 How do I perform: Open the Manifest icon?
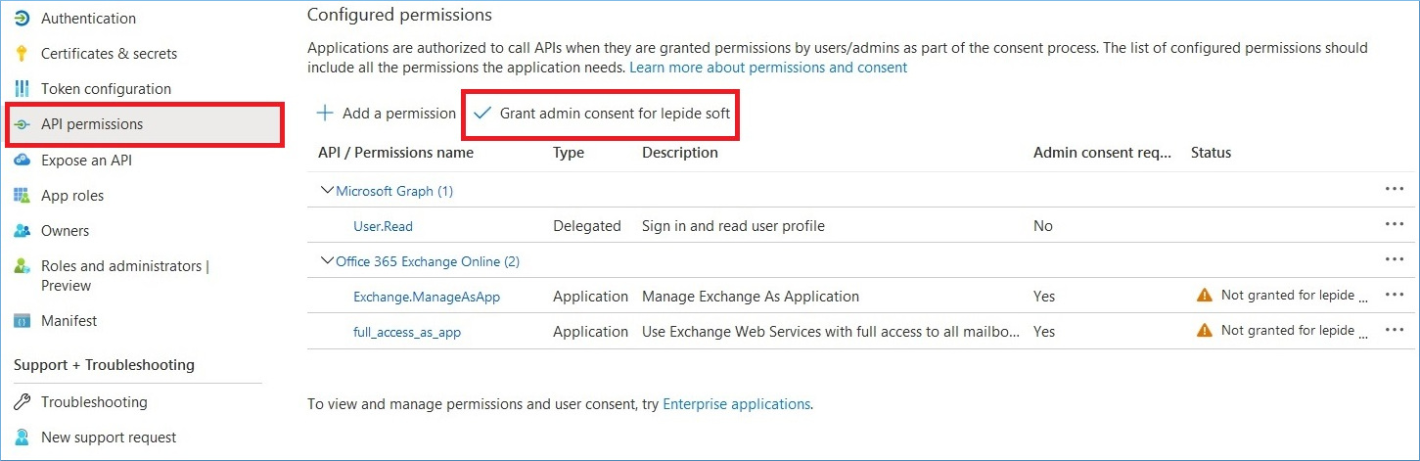(x=22, y=321)
